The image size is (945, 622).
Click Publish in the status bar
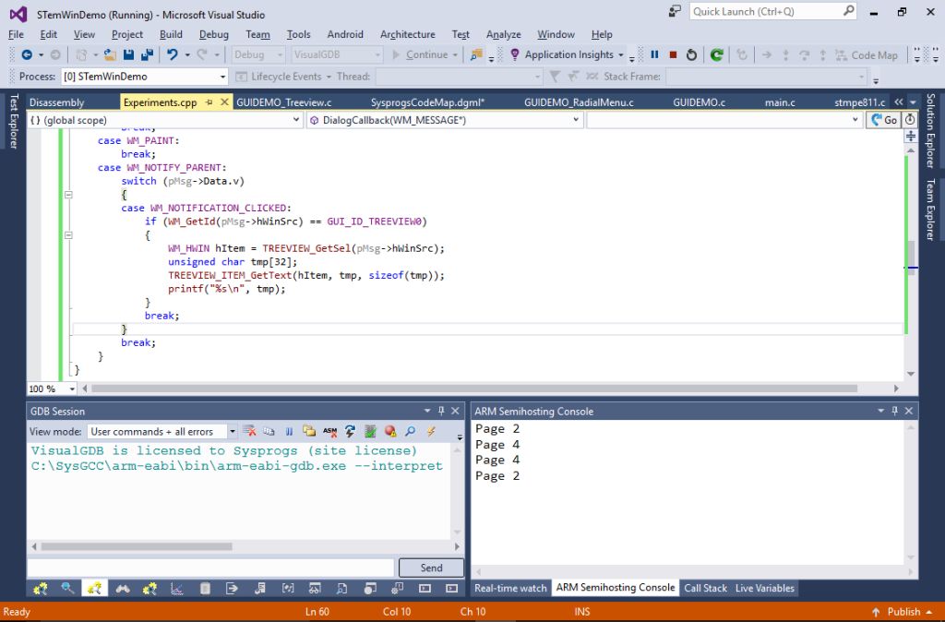[x=903, y=611]
